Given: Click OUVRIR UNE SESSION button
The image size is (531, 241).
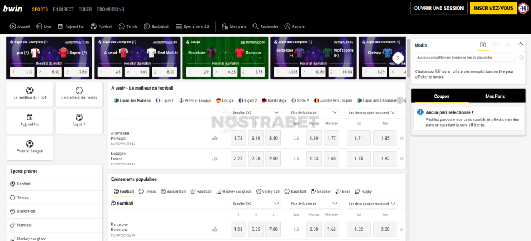Looking at the screenshot, I should coord(439,9).
